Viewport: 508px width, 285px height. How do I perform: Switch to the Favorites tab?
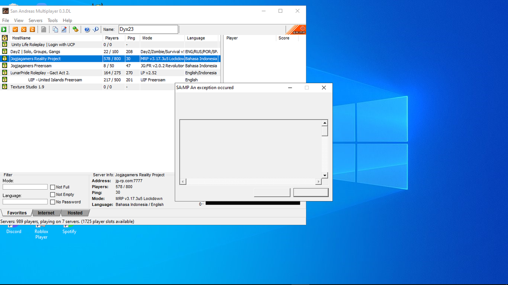[17, 213]
